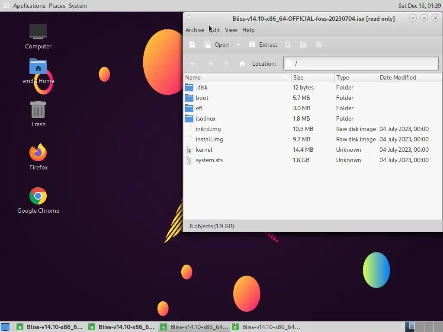Select the .disk folder icon

pyautogui.click(x=189, y=87)
